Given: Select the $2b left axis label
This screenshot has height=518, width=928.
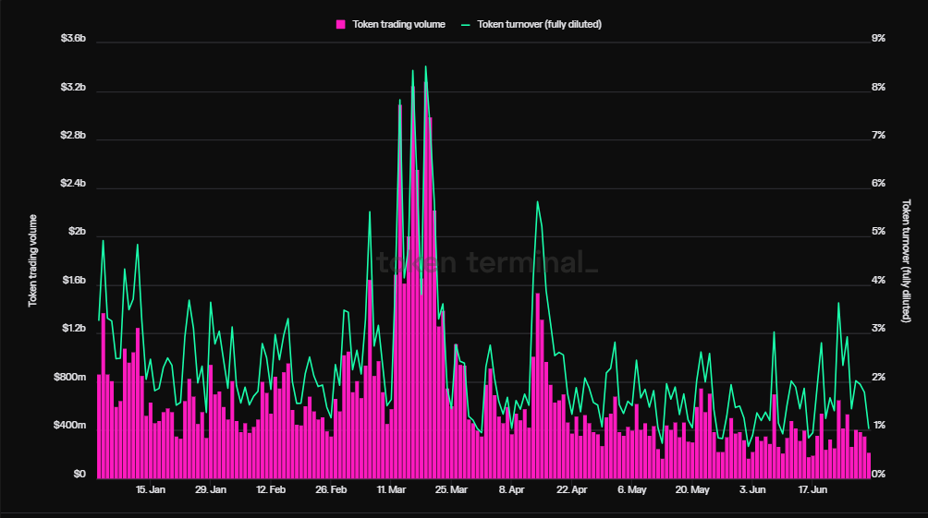Looking at the screenshot, I should [77, 231].
